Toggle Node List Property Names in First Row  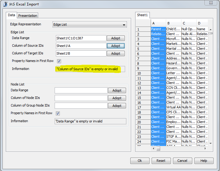[58, 113]
